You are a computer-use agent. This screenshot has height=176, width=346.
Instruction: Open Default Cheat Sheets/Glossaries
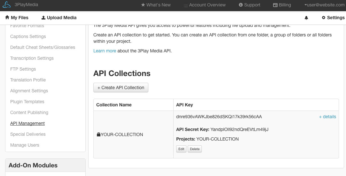coord(43,47)
